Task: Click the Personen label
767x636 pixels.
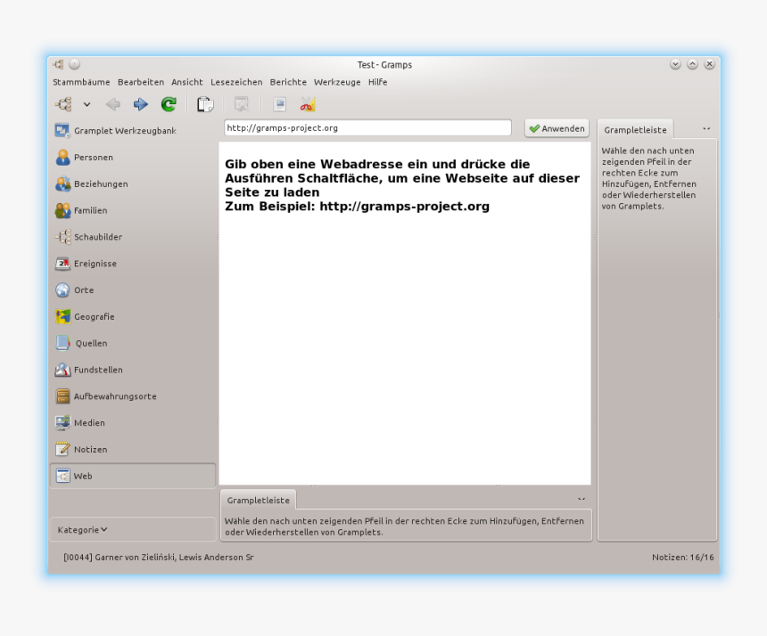Action: (94, 158)
